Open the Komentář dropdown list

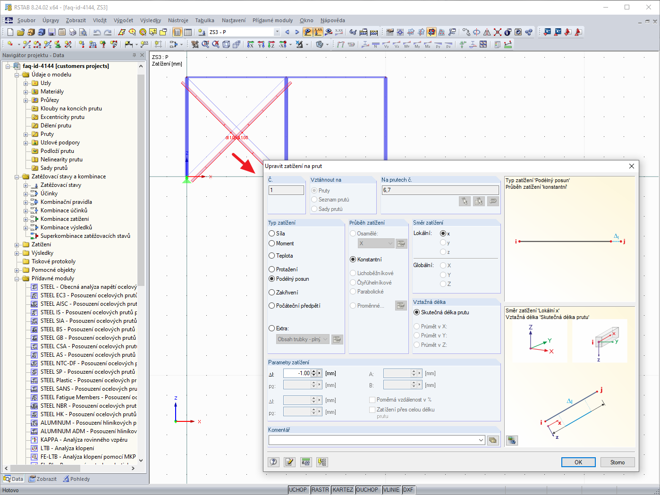tap(481, 440)
